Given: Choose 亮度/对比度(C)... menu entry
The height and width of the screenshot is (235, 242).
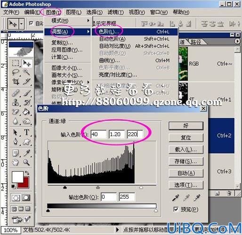Looking at the screenshot, I should (x=135, y=75).
